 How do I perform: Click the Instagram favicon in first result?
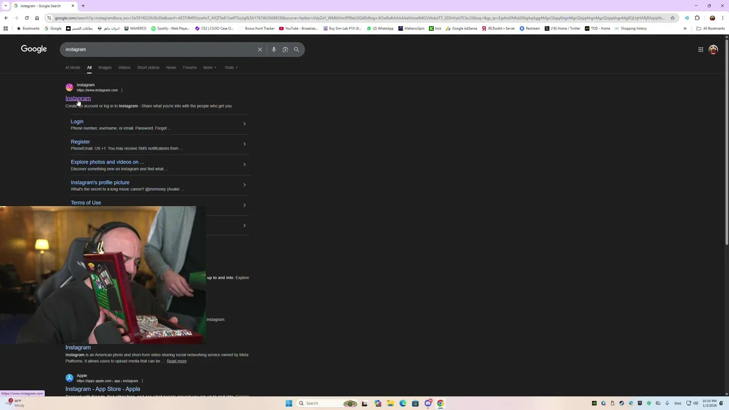69,87
